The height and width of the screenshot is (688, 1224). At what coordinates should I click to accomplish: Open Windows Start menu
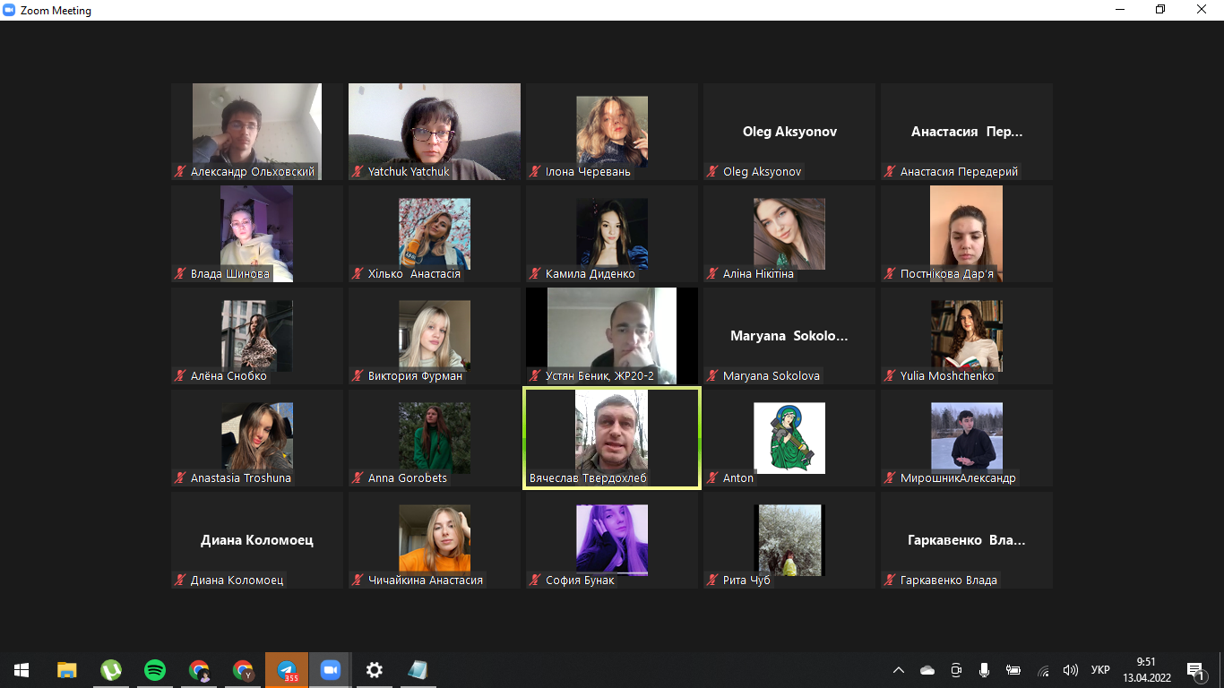tap(22, 670)
